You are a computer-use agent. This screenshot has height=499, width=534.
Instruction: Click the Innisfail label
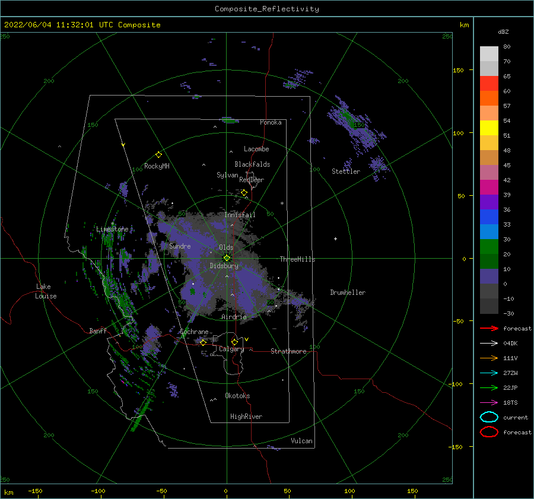coord(240,215)
